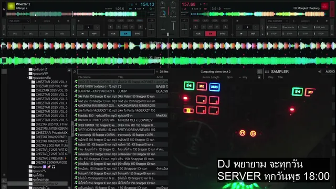This screenshot has width=336, height=189.
Task: Select the BASS TA BOY 75.mp3 track
Action: [121, 86]
